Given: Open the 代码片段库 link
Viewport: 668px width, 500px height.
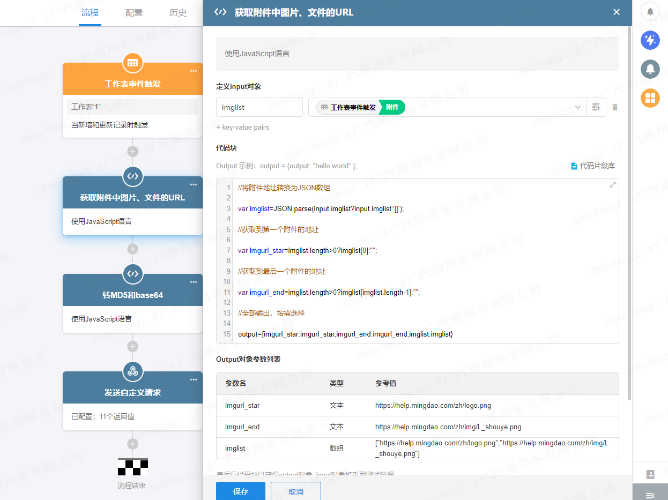Looking at the screenshot, I should pos(593,166).
